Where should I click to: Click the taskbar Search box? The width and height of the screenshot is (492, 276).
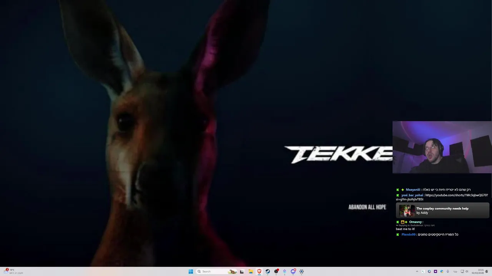pyautogui.click(x=216, y=271)
